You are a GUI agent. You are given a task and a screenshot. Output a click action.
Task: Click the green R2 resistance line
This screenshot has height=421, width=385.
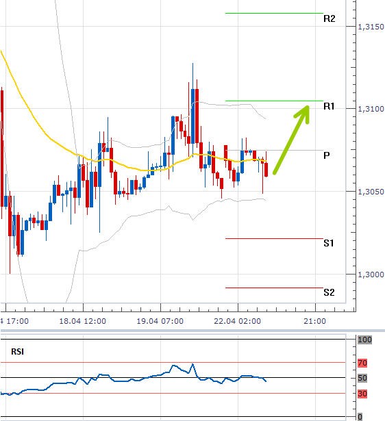point(274,13)
